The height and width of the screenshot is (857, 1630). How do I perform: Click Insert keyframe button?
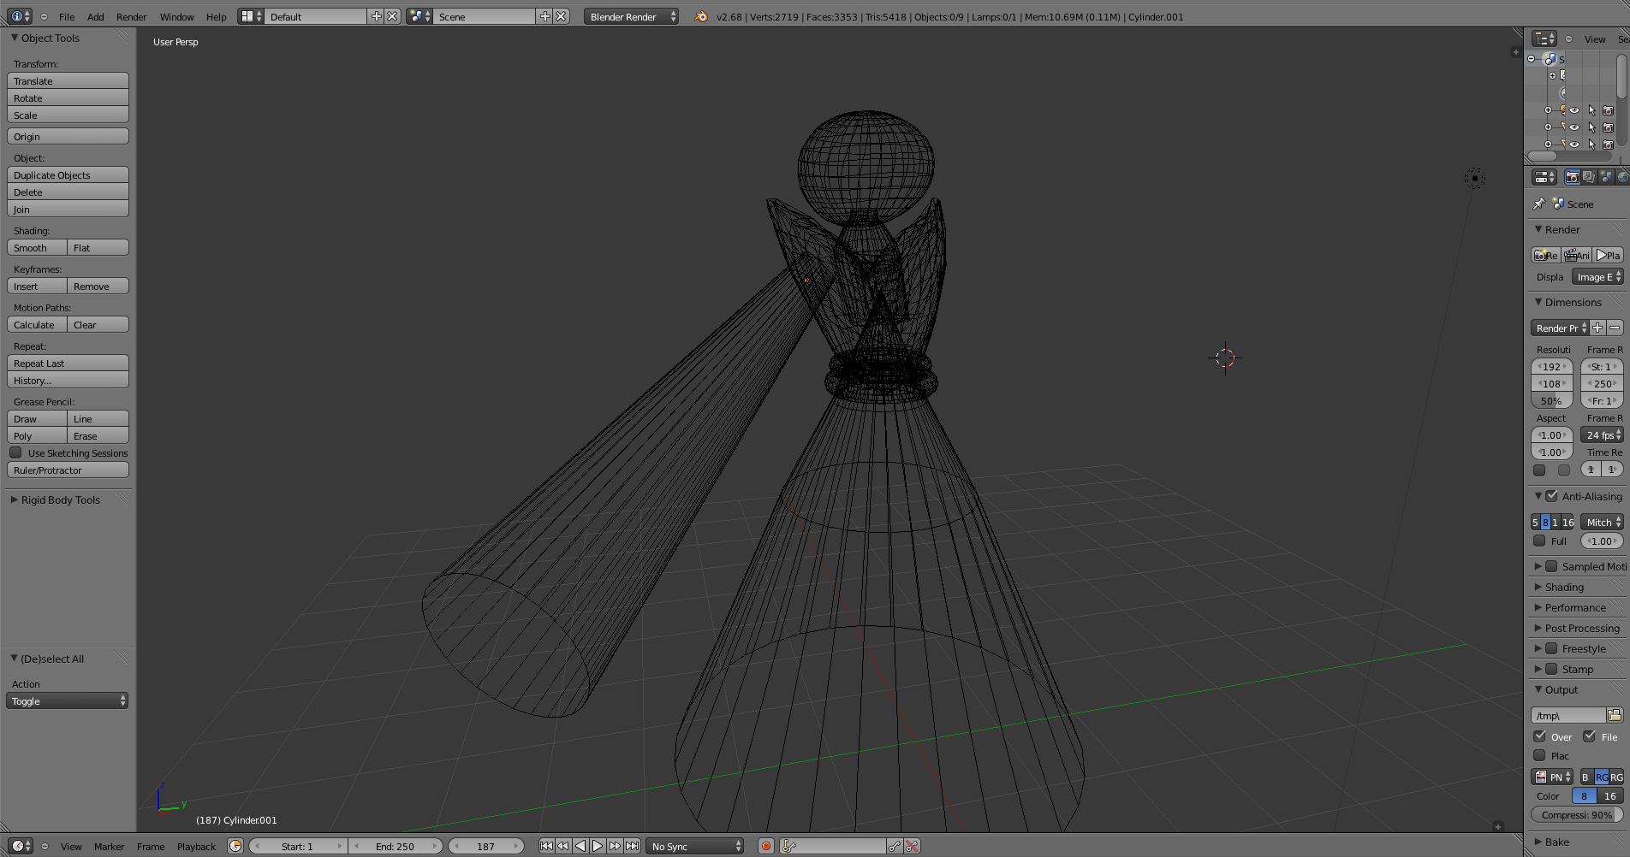pyautogui.click(x=37, y=286)
